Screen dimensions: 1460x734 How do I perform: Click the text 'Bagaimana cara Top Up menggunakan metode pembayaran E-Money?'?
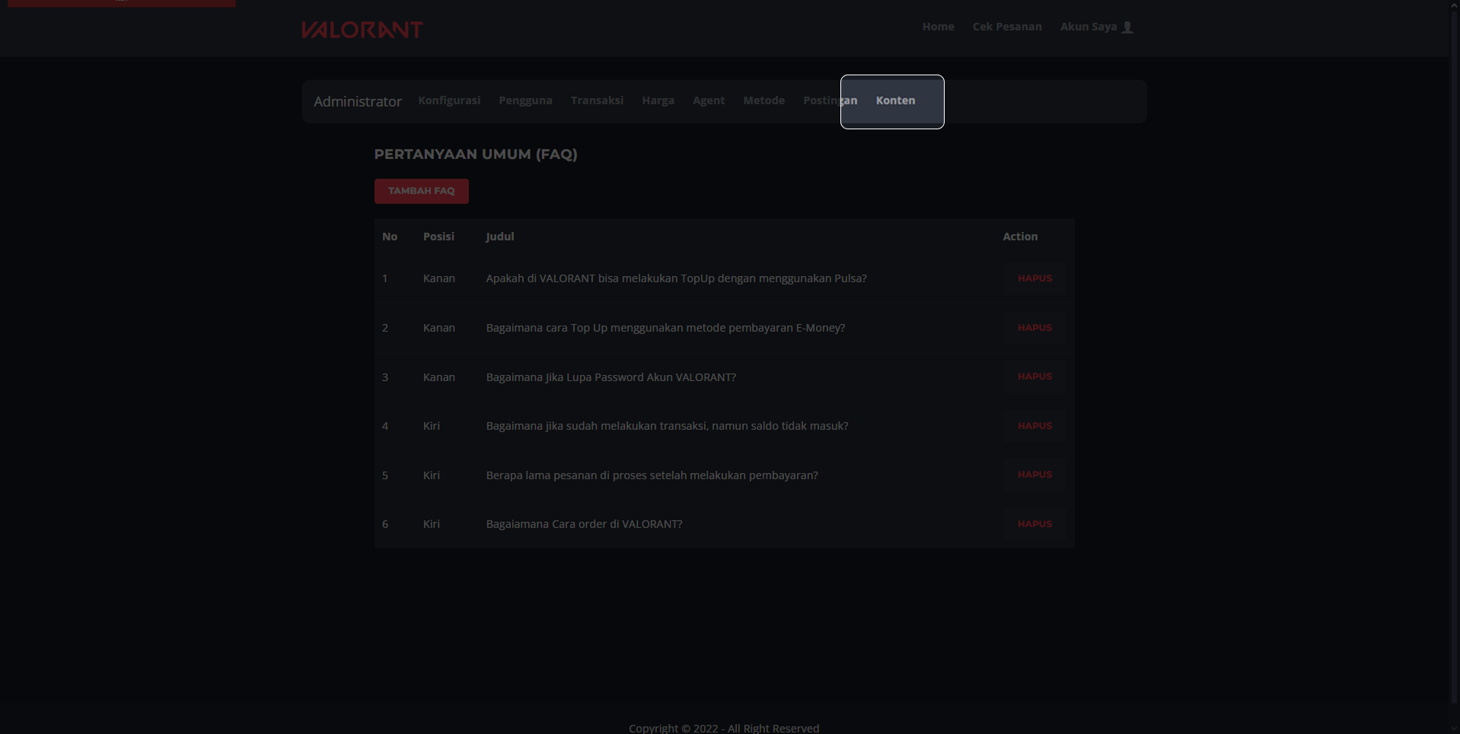pos(665,328)
